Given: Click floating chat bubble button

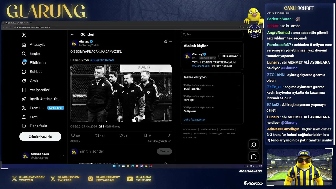Looking at the screenshot, I should coord(254,157).
